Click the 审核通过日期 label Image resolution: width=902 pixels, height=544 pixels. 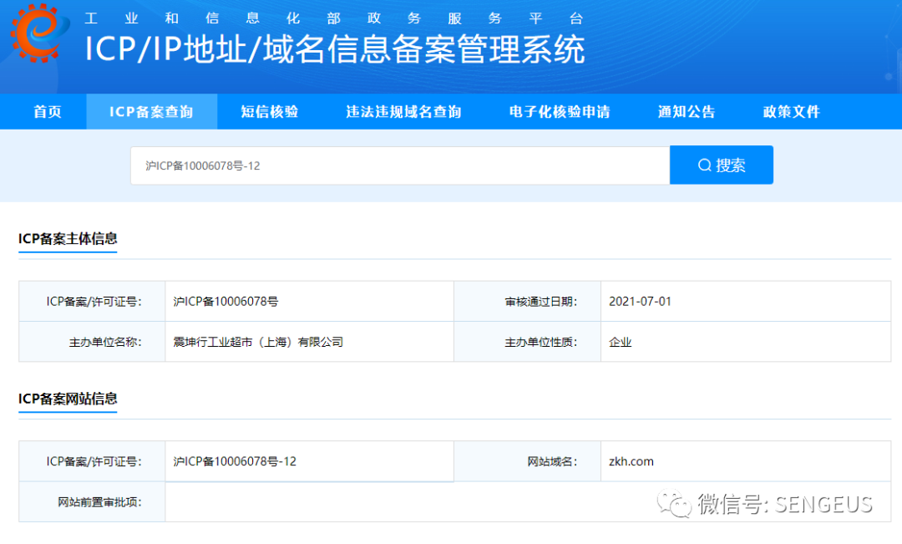(540, 302)
